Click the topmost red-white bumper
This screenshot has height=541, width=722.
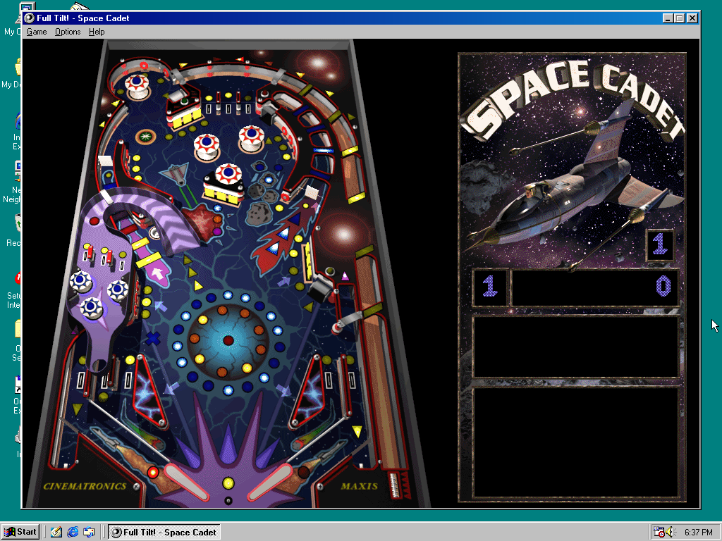click(x=137, y=84)
